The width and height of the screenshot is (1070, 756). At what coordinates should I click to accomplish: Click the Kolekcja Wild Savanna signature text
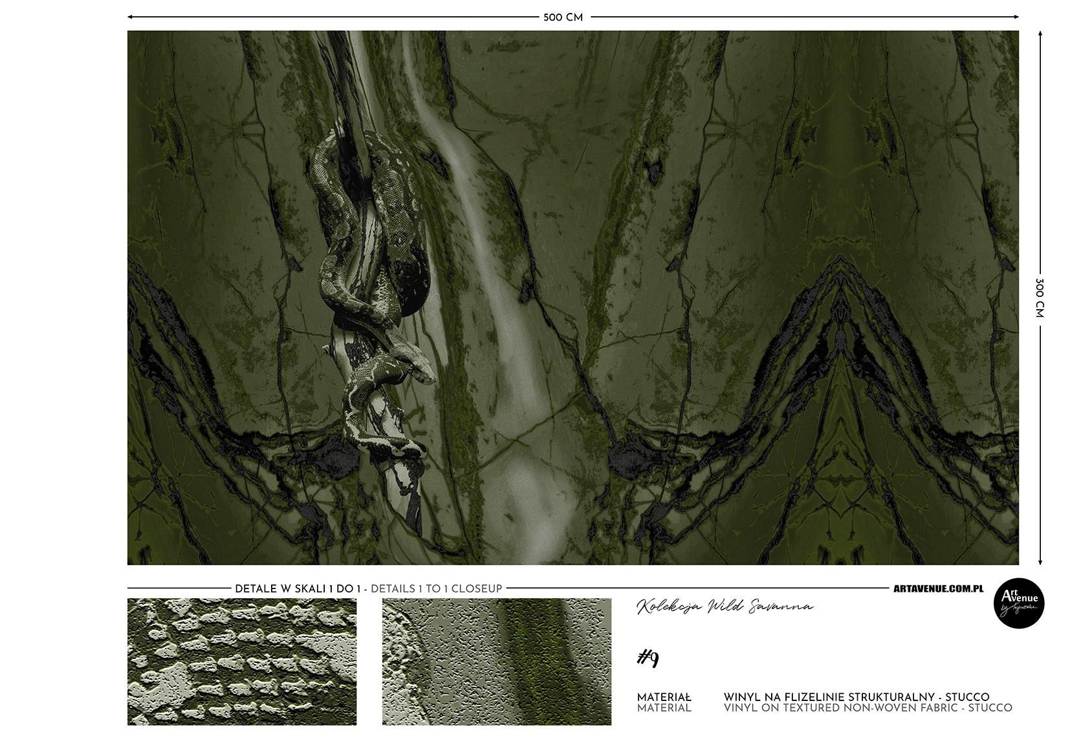725,607
